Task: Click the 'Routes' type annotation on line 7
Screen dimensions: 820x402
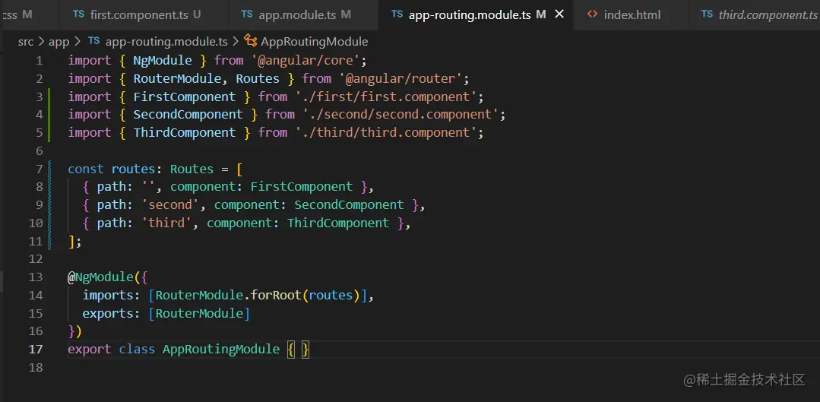Action: click(x=192, y=169)
